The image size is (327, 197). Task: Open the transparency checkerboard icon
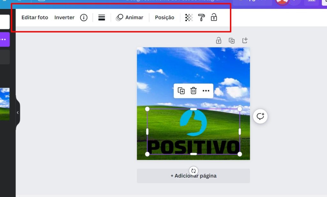coord(189,18)
